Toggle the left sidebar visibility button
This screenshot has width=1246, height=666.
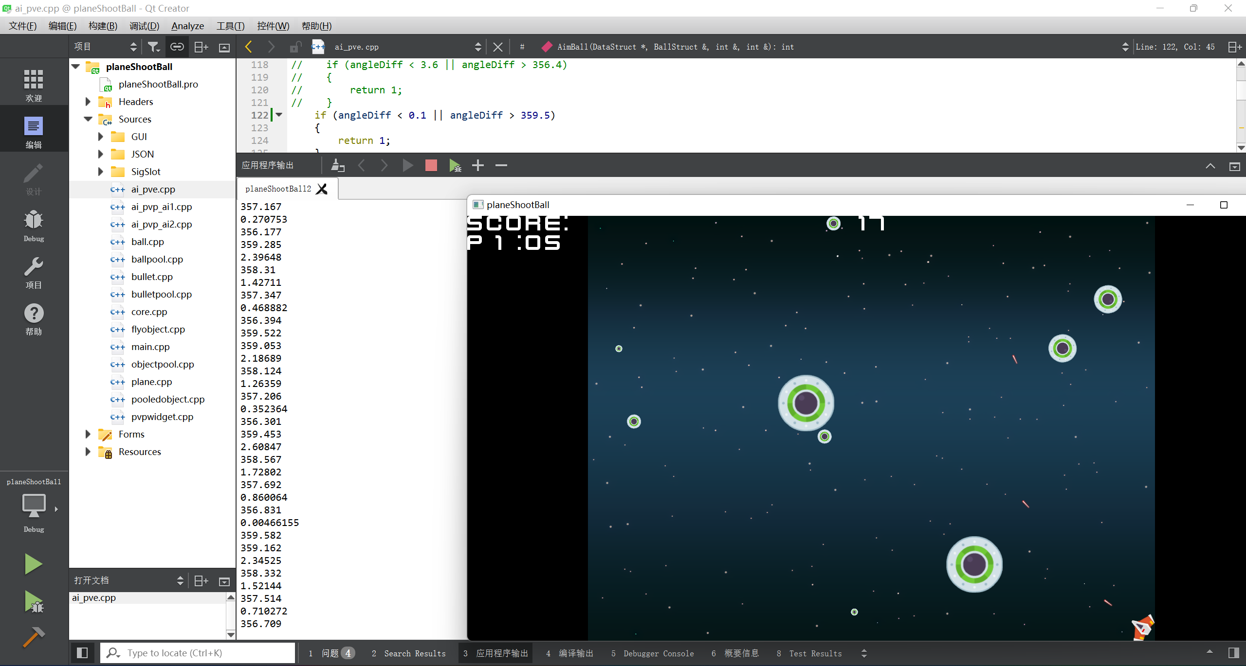(82, 653)
